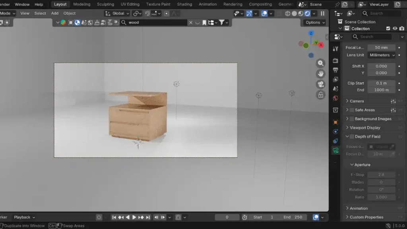
Task: Open the Tool properties tab
Action: click(x=335, y=49)
